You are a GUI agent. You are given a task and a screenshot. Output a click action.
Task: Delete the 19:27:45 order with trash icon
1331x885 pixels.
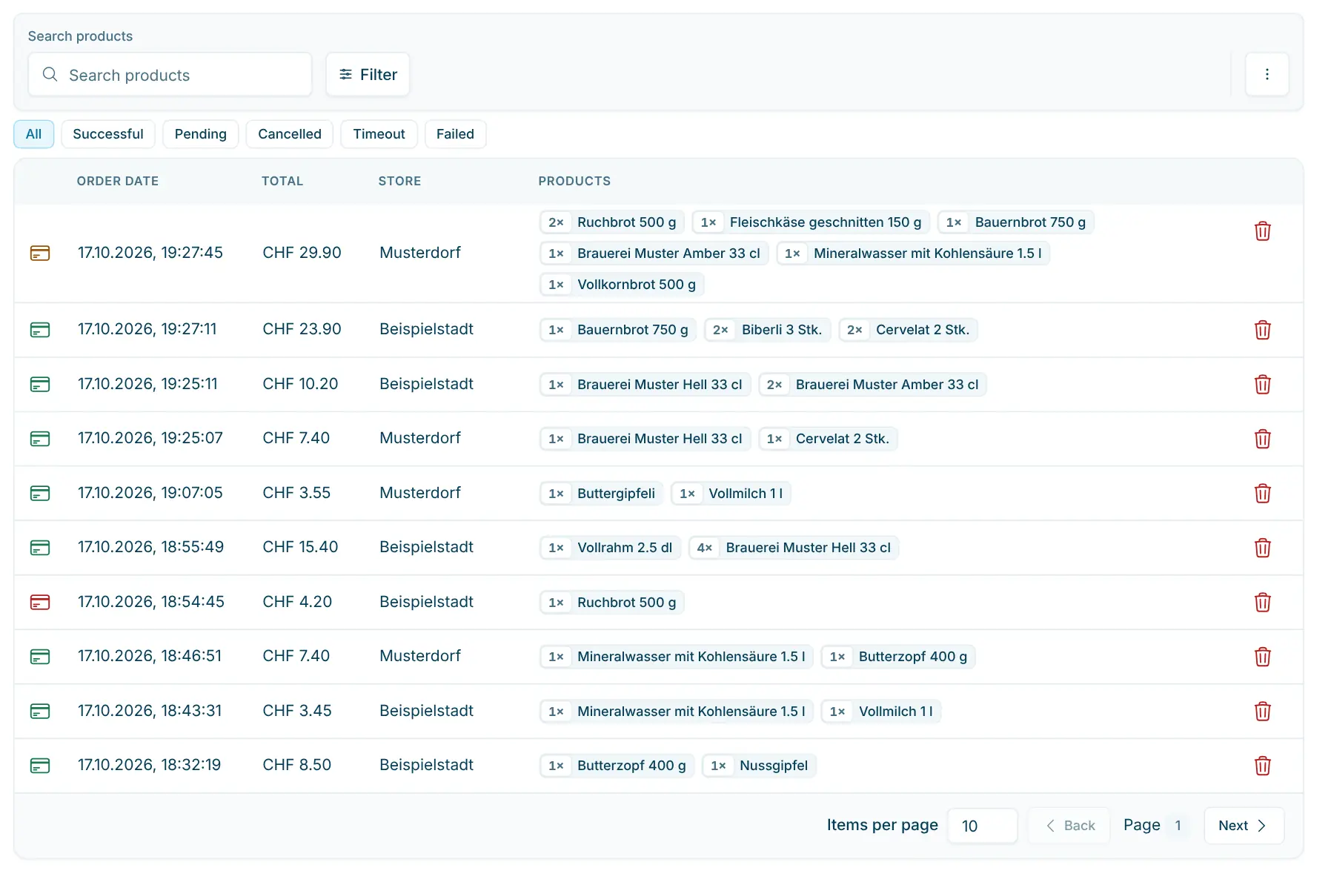1262,231
